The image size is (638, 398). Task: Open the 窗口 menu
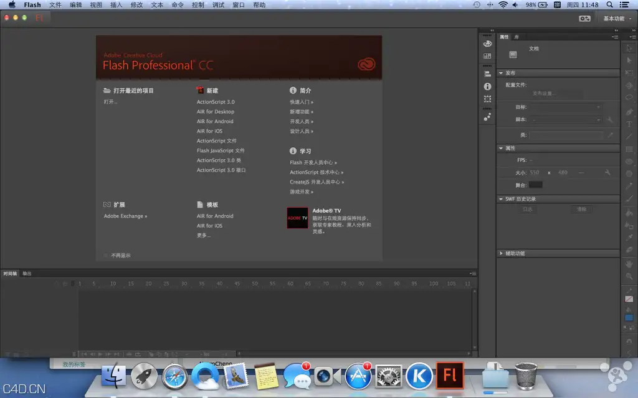[x=239, y=5]
